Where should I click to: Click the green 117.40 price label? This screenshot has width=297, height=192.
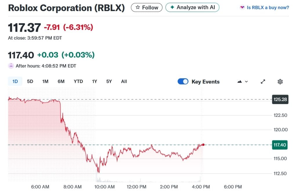tap(280, 145)
